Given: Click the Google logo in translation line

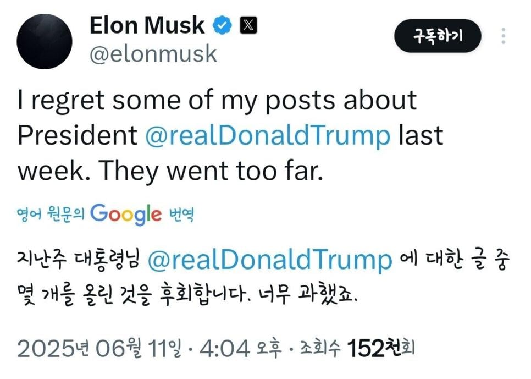Looking at the screenshot, I should coord(126,213).
